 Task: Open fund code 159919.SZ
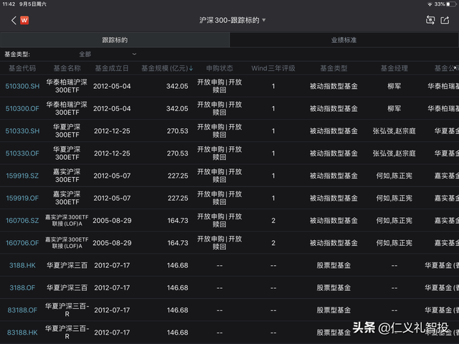point(22,176)
